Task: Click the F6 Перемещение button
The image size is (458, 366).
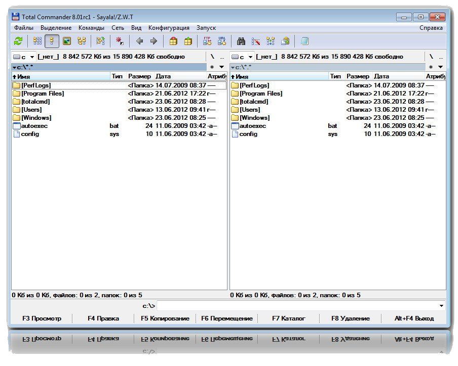Action: pos(227,318)
